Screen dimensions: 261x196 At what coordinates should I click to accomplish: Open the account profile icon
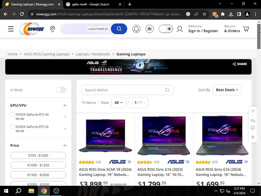click(180, 29)
